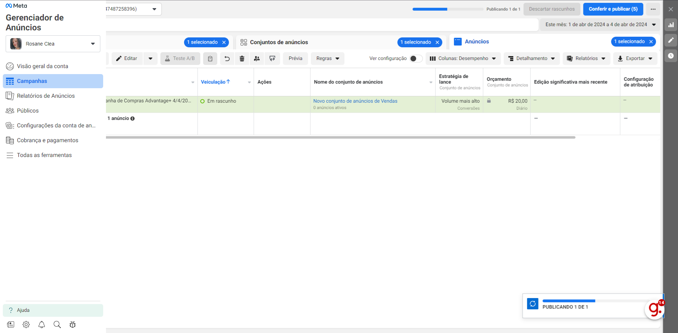Click Conferir e publicar (5)
678x333 pixels.
tap(613, 9)
